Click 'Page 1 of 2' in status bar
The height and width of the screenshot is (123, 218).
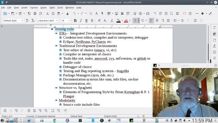(7, 116)
